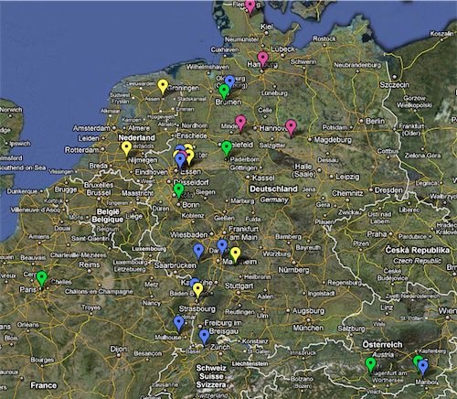
Task: Select the yellow marker near Baden-Baden
Action: point(197,290)
